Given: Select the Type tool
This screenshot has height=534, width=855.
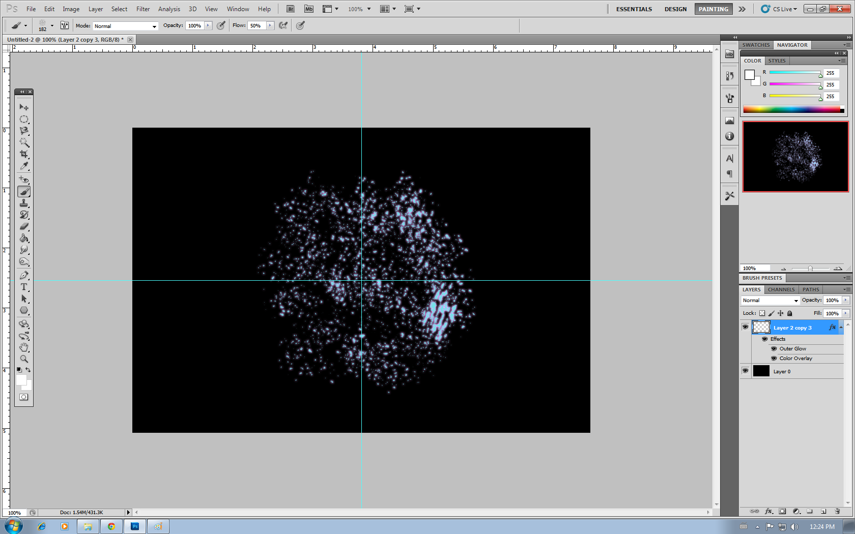Looking at the screenshot, I should pyautogui.click(x=24, y=287).
